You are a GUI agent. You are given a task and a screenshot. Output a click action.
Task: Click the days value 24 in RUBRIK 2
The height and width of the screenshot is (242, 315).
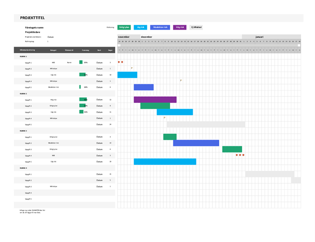[110, 124]
